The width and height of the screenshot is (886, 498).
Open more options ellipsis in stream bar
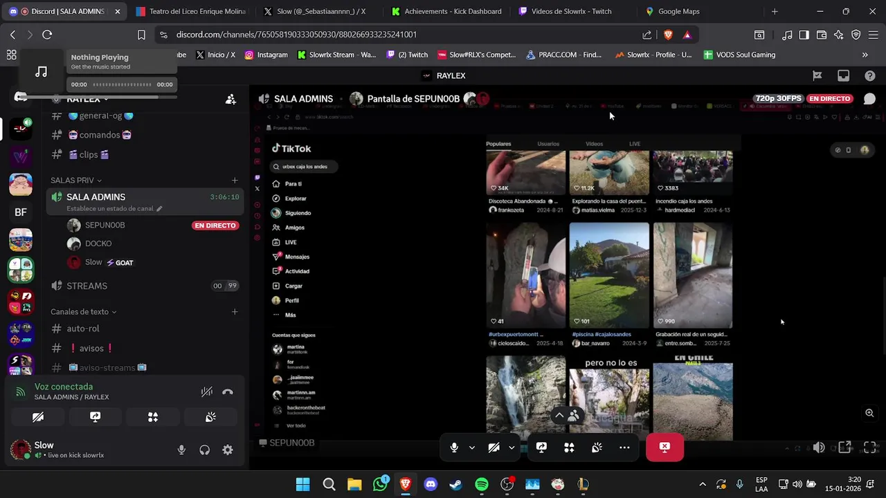[624, 448]
